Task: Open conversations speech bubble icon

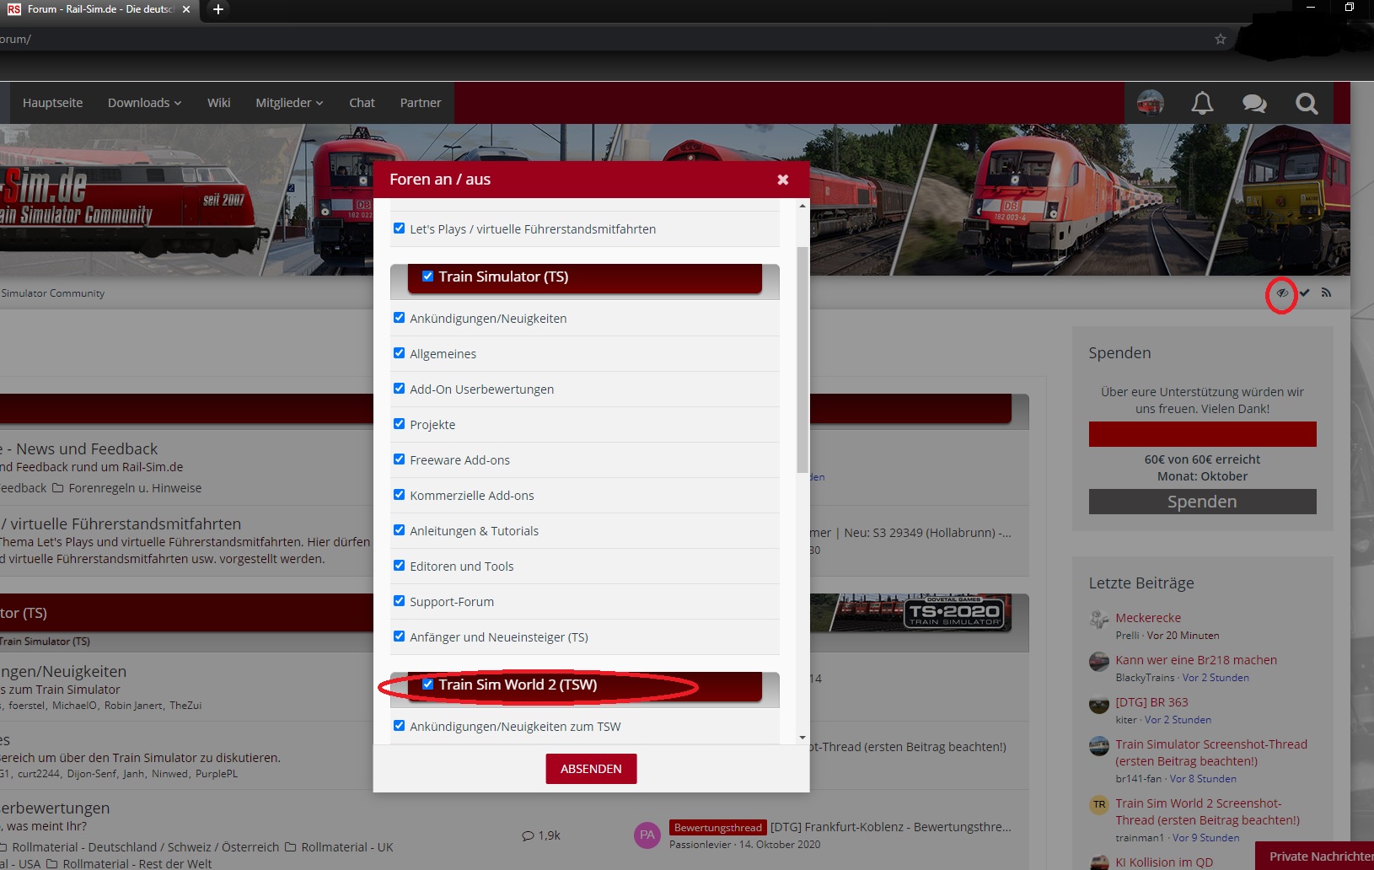Action: (1254, 103)
